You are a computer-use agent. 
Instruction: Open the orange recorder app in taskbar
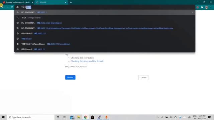pos(106,117)
